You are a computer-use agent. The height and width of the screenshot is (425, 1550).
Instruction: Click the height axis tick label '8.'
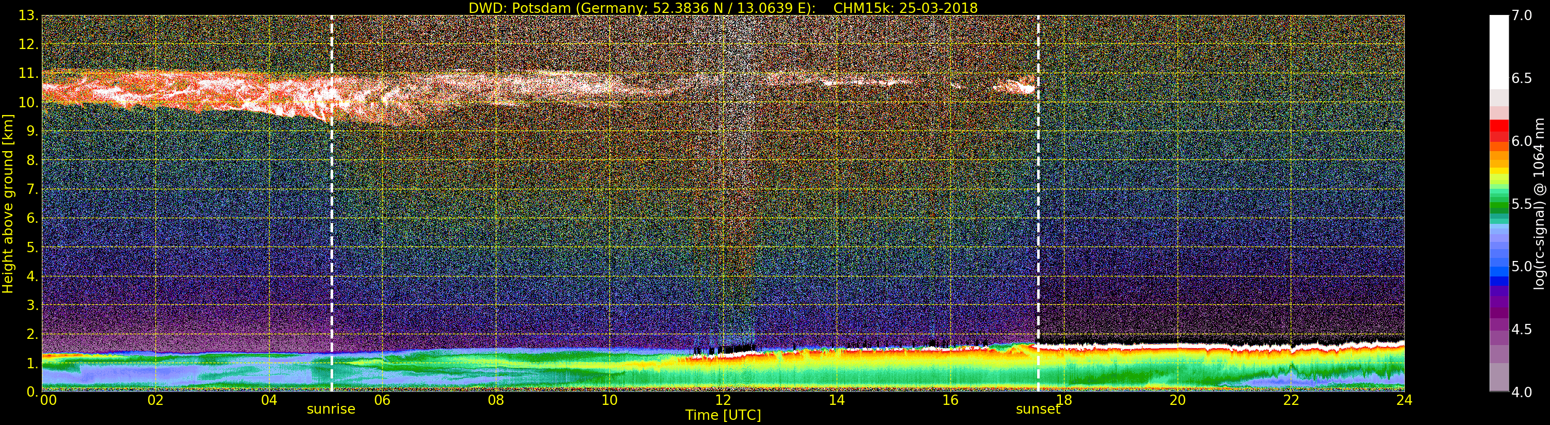pos(32,160)
